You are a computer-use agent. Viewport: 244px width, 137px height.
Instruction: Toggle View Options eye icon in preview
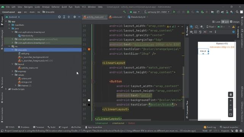click(191, 32)
